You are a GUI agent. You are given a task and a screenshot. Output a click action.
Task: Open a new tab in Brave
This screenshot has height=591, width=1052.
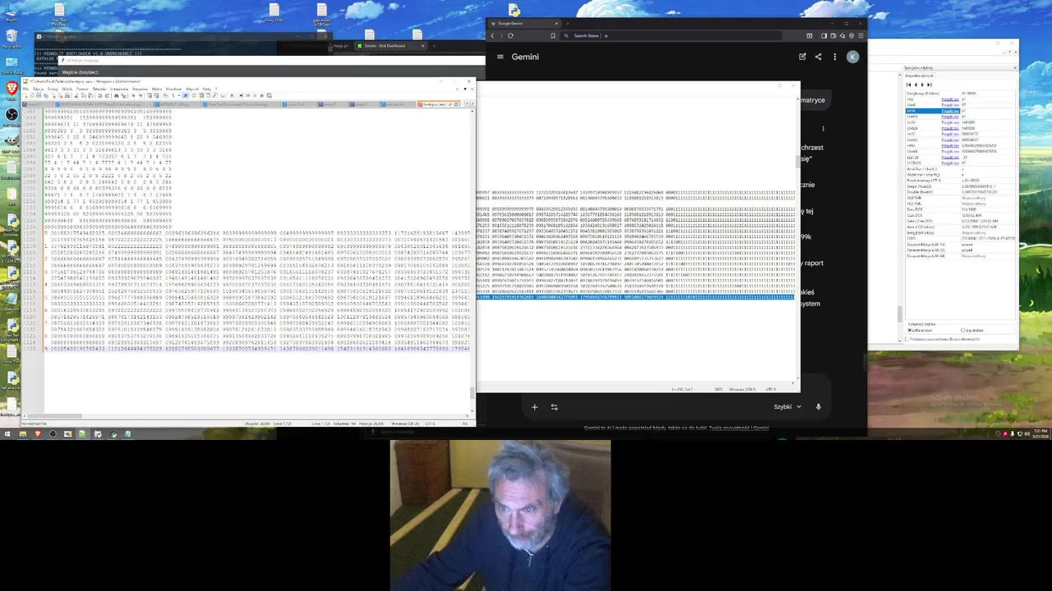(568, 23)
